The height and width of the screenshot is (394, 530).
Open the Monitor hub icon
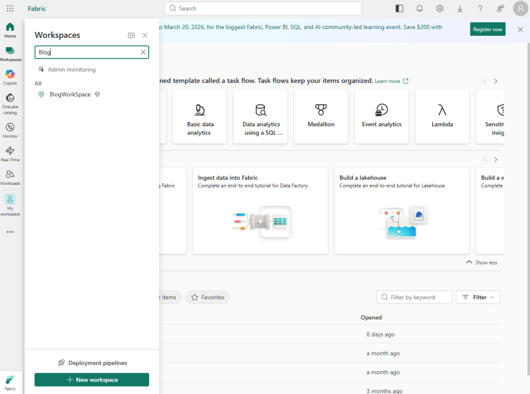10,130
